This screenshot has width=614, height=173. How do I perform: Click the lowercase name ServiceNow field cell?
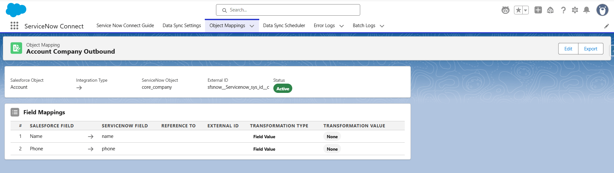point(108,136)
